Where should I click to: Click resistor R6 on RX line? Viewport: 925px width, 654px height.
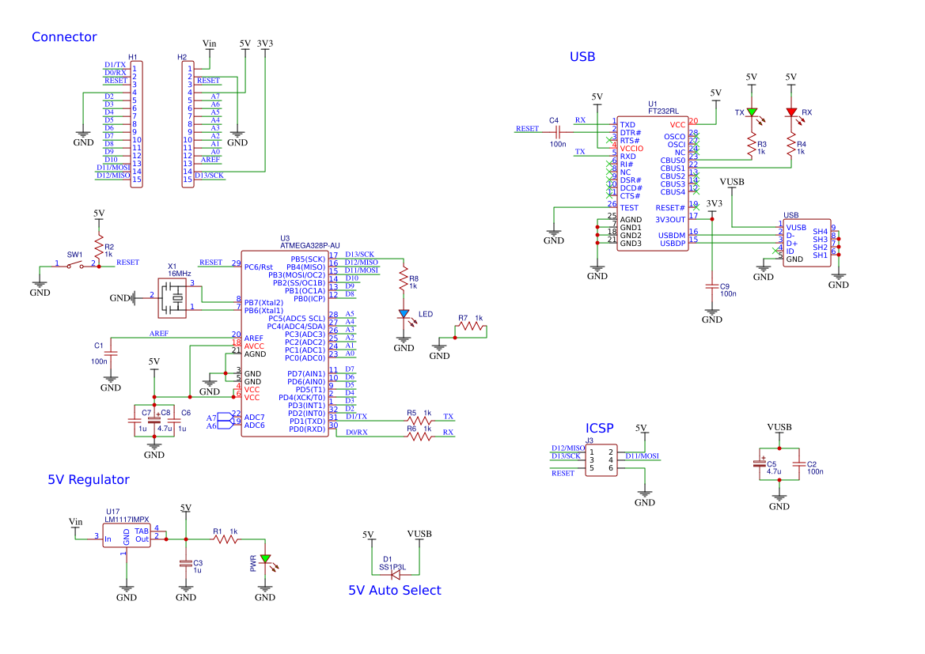click(419, 437)
